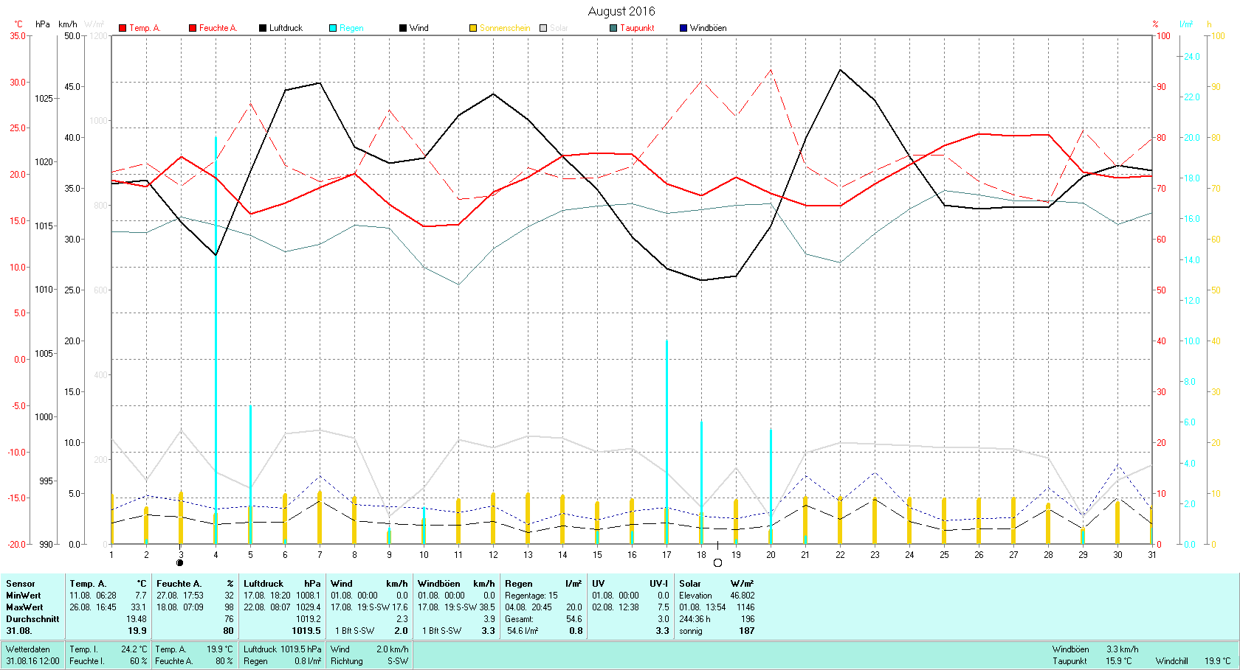
Task: Click the maximum temperature value '33.1'
Action: (x=138, y=607)
